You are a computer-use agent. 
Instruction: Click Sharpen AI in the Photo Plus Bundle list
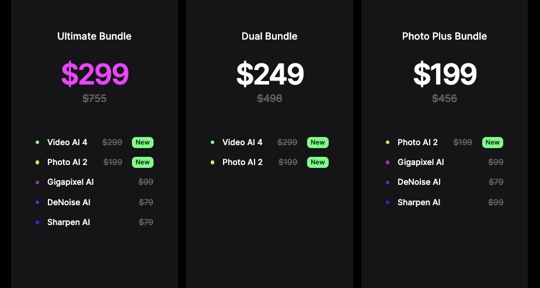click(x=419, y=202)
